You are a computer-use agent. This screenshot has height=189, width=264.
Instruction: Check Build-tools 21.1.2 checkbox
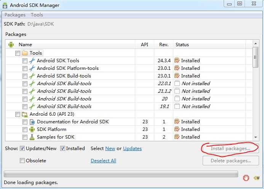tap(25, 91)
